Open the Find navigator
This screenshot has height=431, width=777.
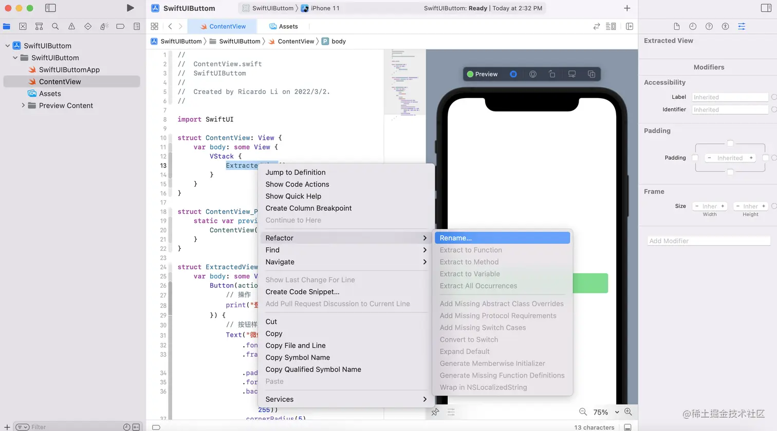[55, 26]
